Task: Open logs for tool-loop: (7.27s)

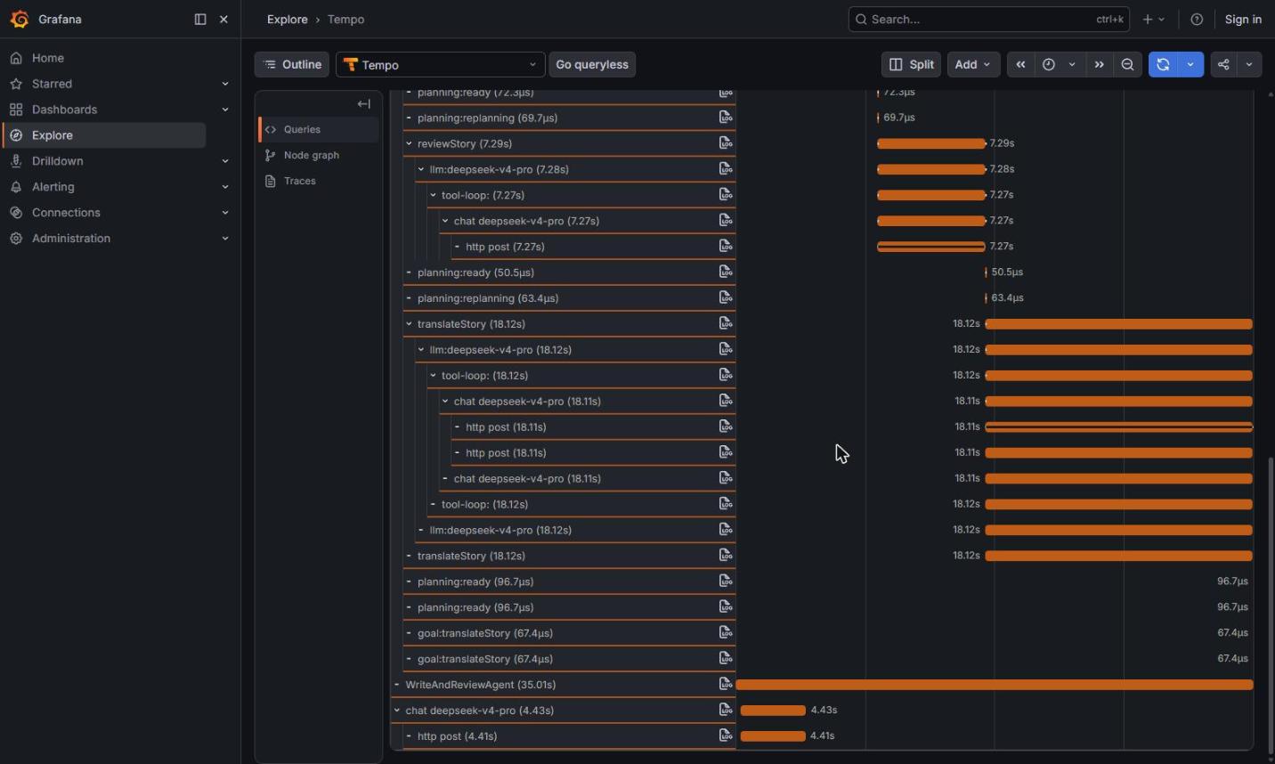Action: (x=726, y=194)
